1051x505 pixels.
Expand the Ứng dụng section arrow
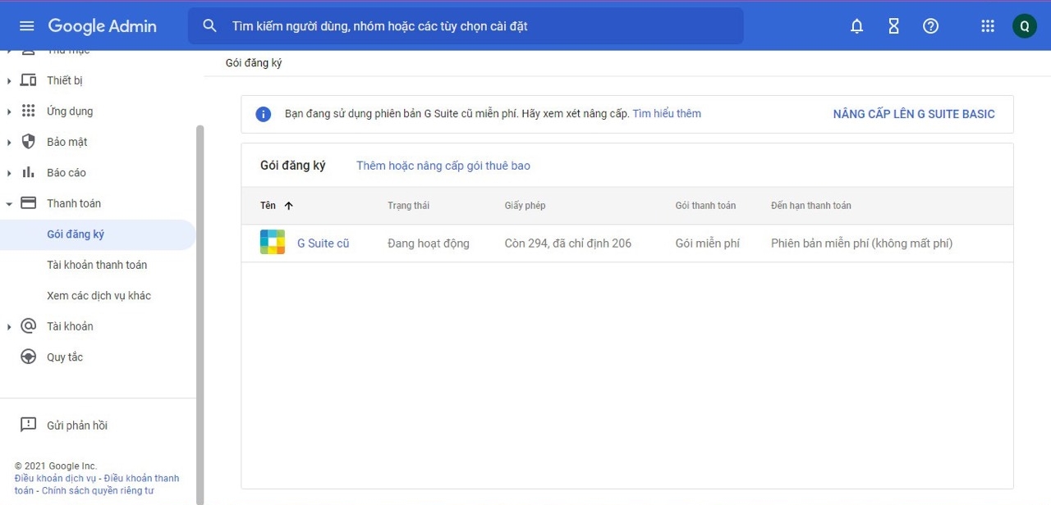(9, 111)
